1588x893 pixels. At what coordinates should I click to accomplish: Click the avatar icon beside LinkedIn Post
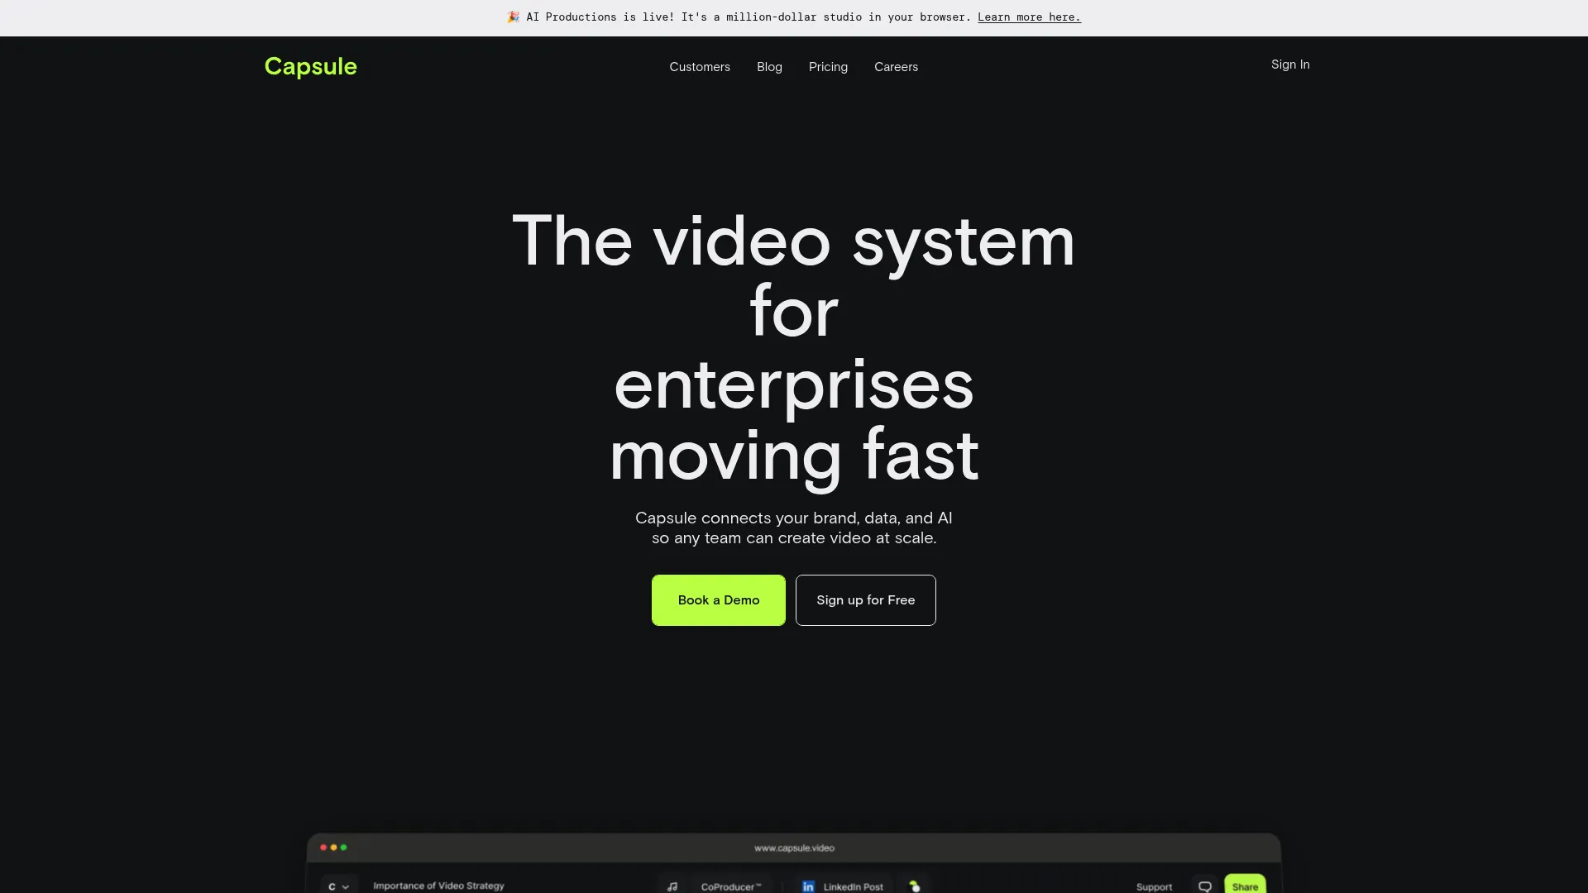click(x=914, y=886)
